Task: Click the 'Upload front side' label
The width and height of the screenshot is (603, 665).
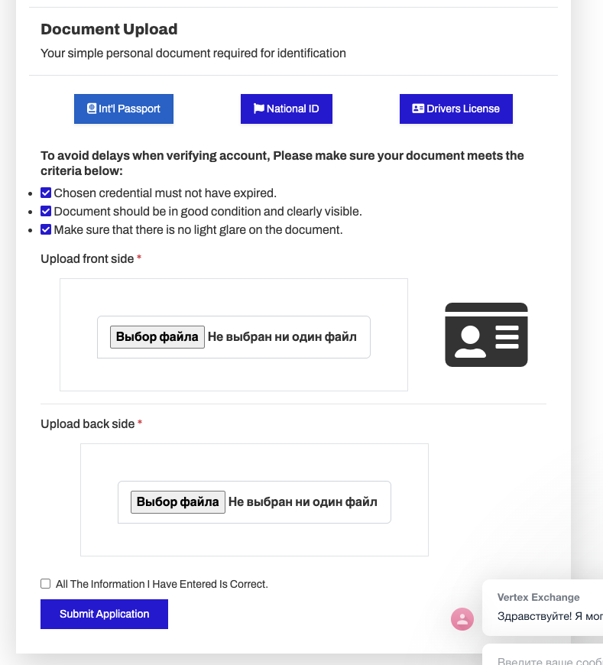Action: 87,258
